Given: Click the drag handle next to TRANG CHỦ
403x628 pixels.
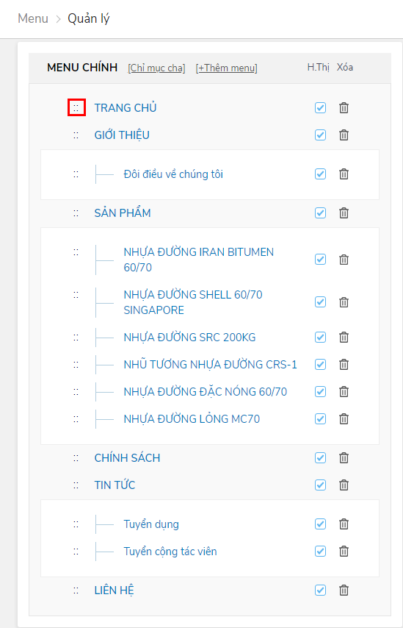Looking at the screenshot, I should coord(76,108).
